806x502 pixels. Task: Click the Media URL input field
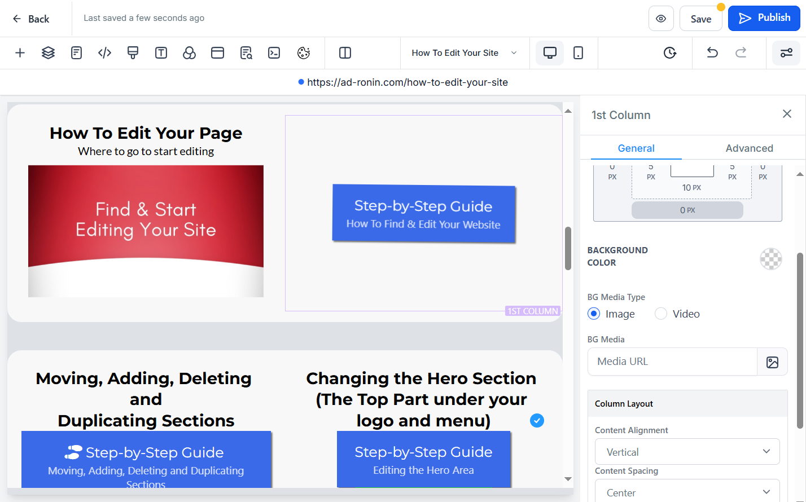click(x=672, y=362)
